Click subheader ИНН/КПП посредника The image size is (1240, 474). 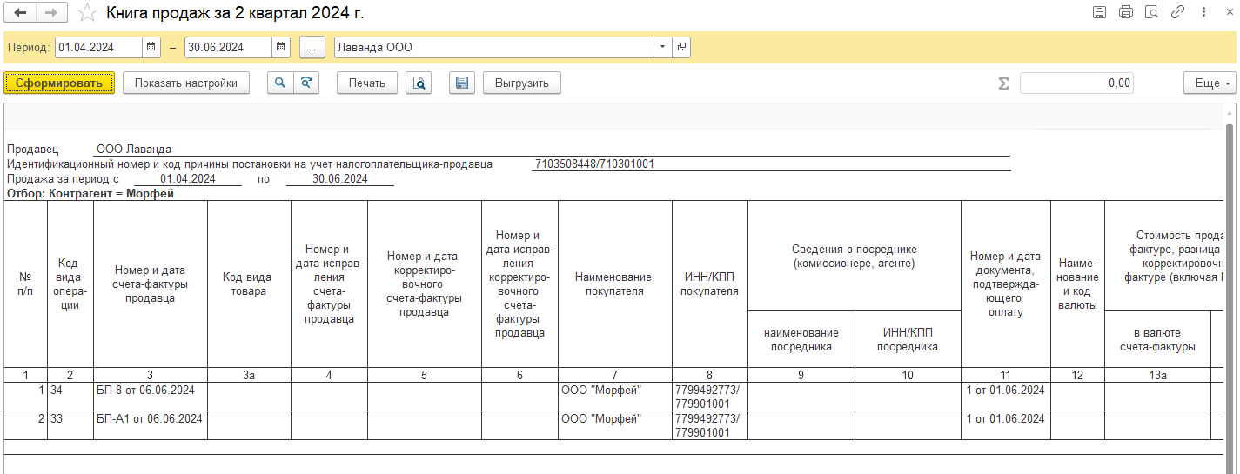tap(908, 339)
